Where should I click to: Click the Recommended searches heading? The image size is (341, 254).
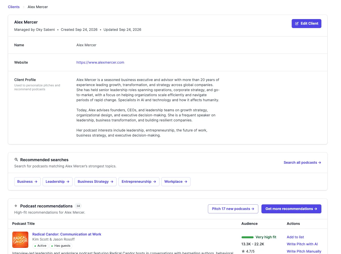(x=44, y=160)
